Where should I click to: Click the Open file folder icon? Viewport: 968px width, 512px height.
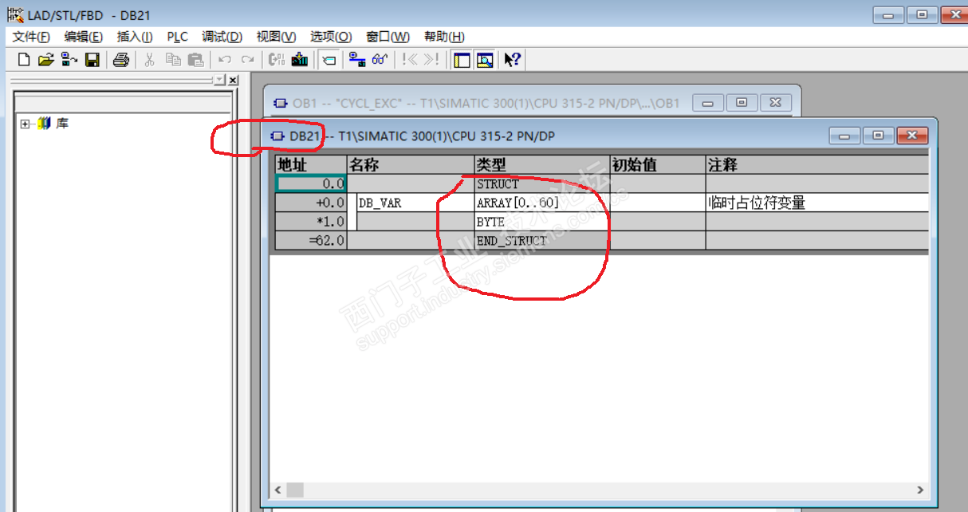pos(46,60)
